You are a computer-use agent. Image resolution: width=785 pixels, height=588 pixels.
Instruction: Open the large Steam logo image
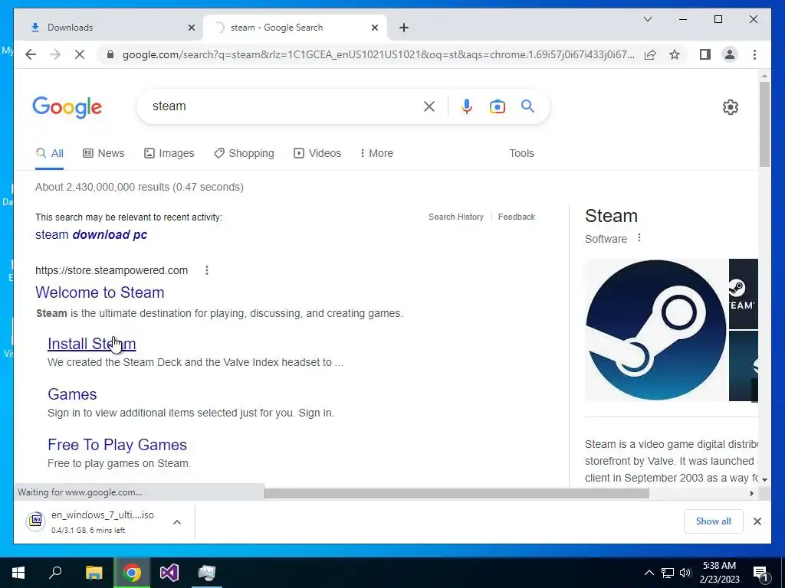(x=656, y=330)
